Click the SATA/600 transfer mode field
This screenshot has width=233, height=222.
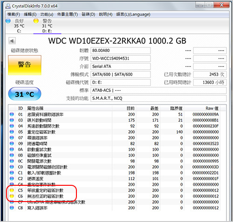click(121, 74)
